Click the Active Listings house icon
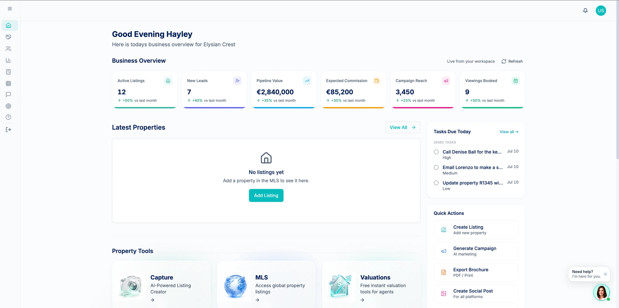 point(168,81)
